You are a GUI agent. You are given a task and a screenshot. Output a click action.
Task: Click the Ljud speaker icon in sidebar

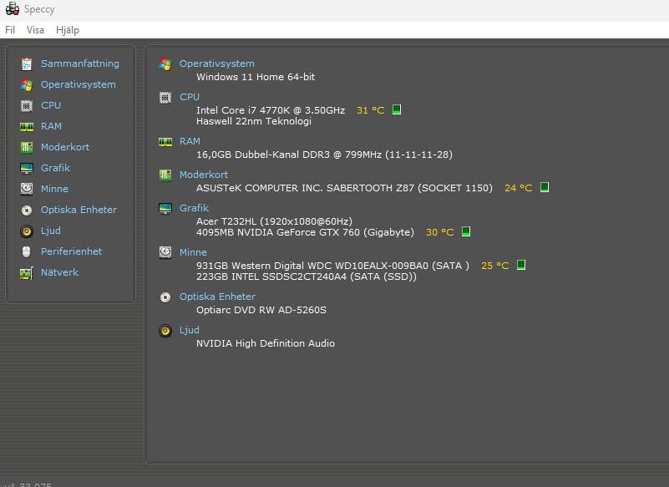pyautogui.click(x=27, y=231)
